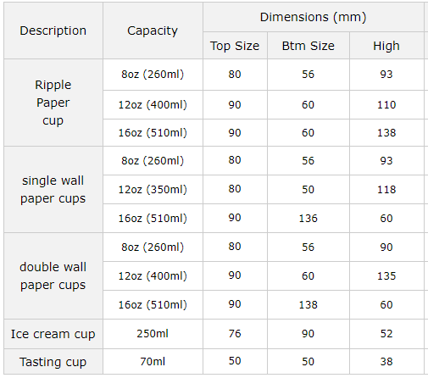The height and width of the screenshot is (378, 428).
Task: Click the Ice cream cup cell
Action: click(x=53, y=334)
